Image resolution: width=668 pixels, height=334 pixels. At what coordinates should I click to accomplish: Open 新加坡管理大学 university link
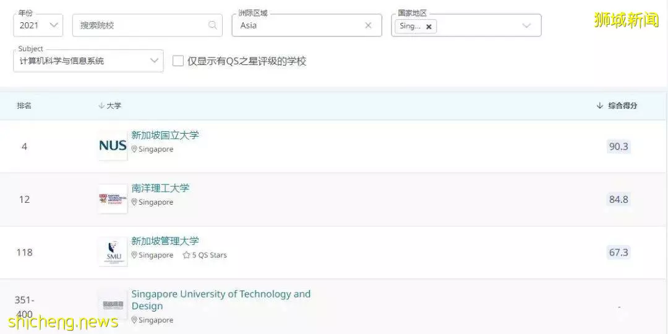point(165,241)
